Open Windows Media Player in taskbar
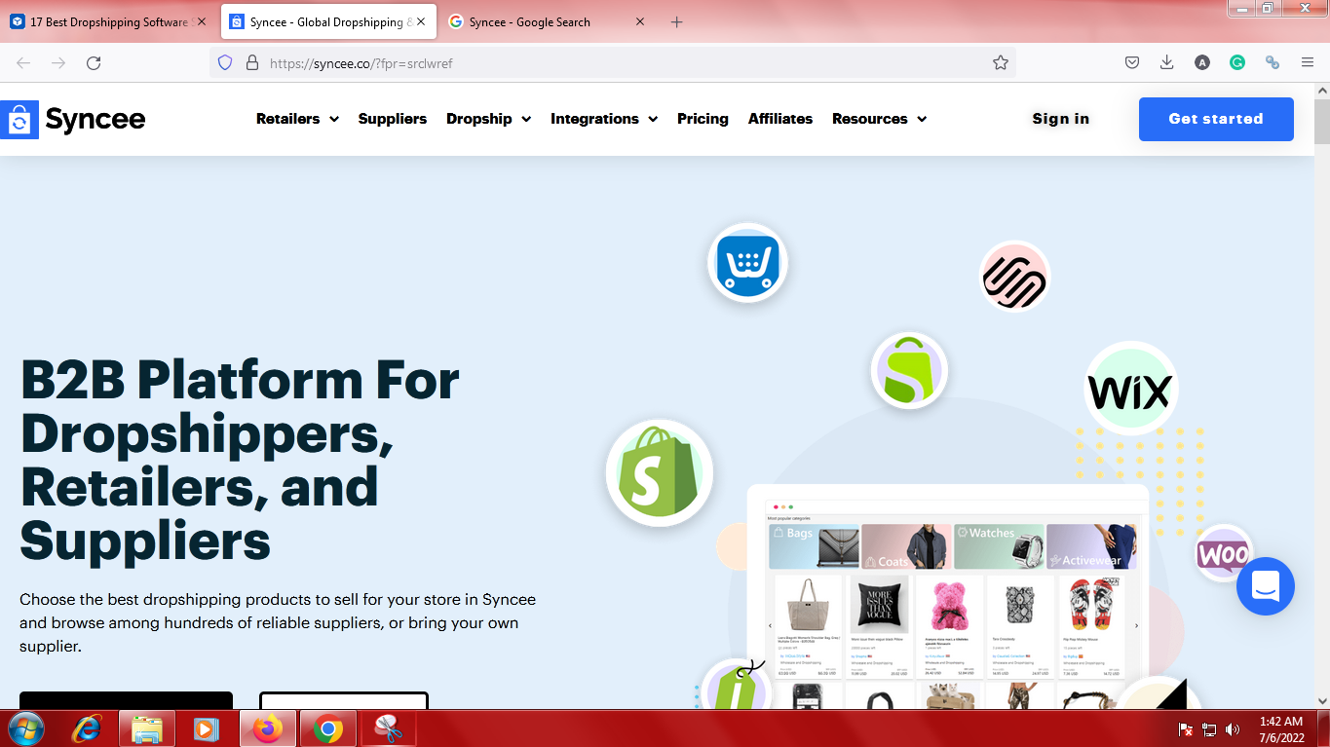 coord(206,728)
